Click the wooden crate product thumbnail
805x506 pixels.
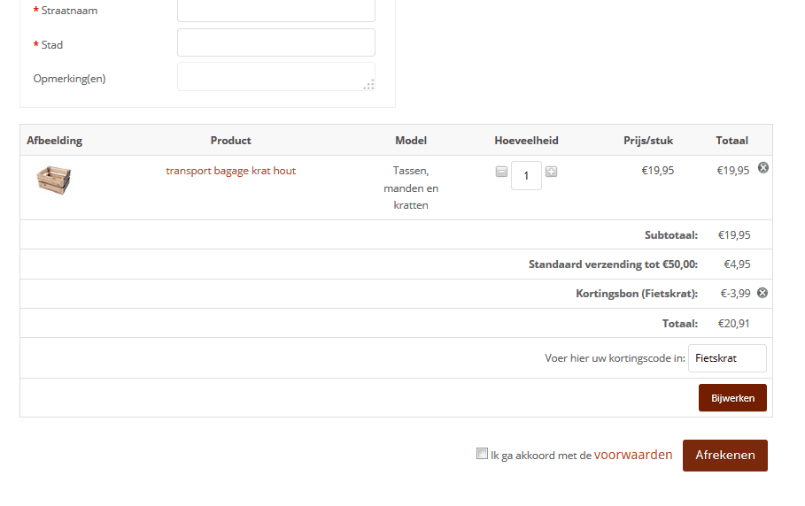coord(54,180)
